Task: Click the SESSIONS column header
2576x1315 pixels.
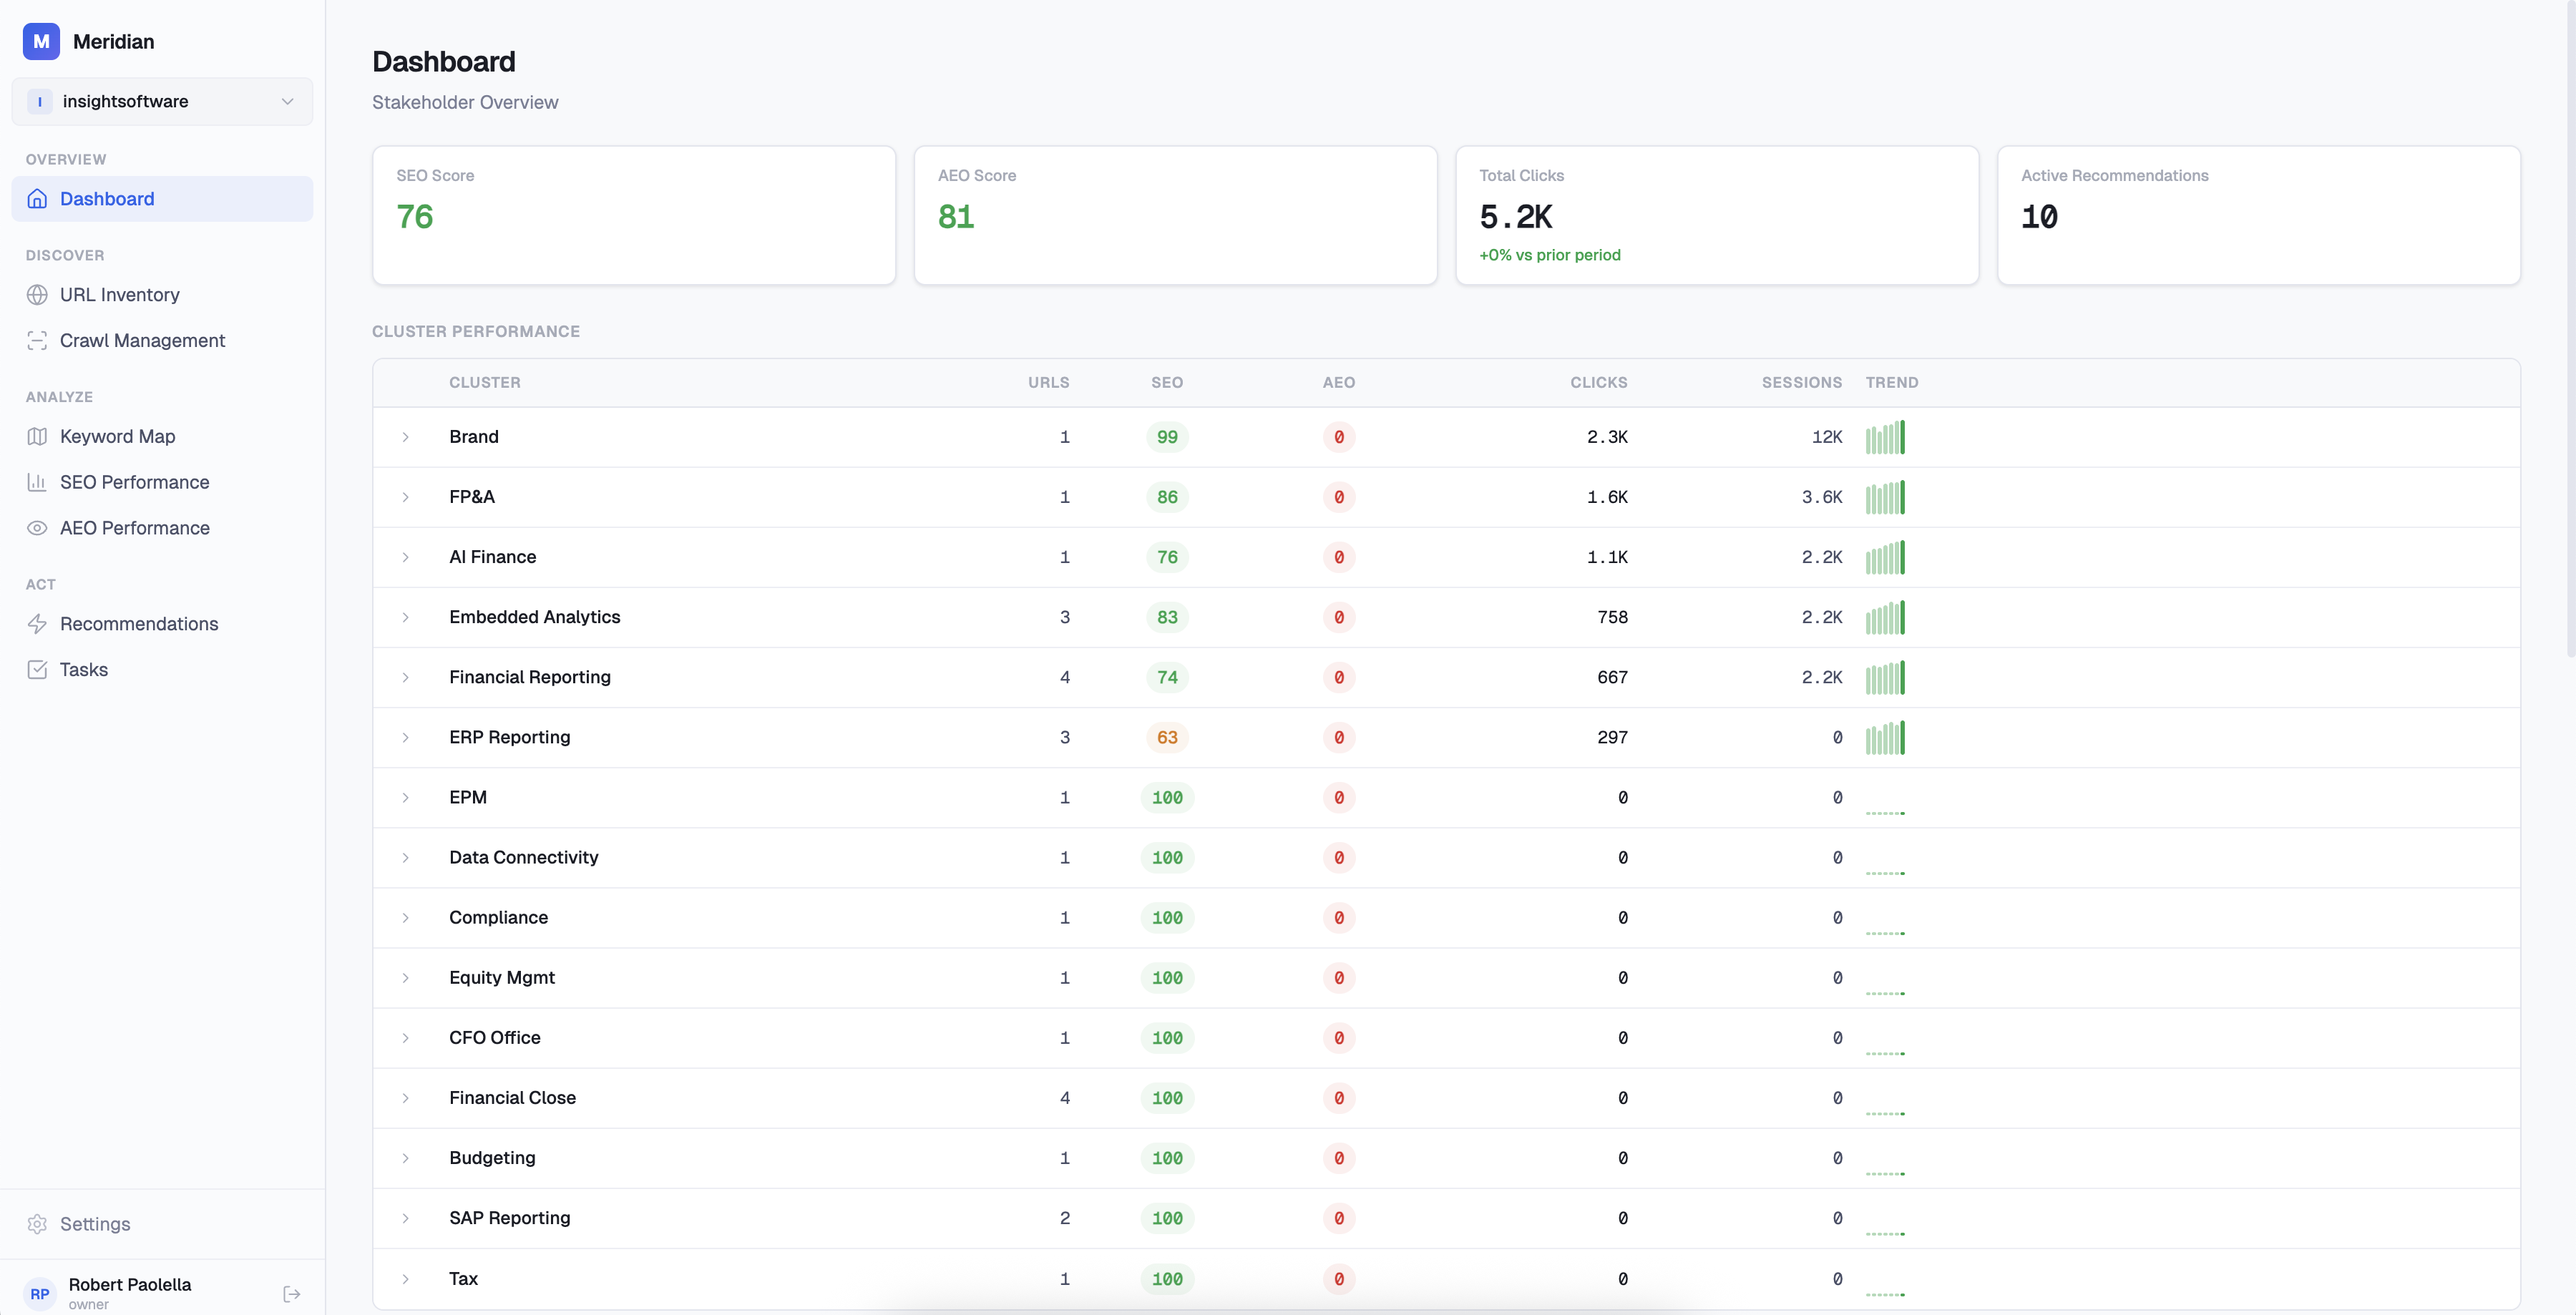Action: click(x=1801, y=383)
